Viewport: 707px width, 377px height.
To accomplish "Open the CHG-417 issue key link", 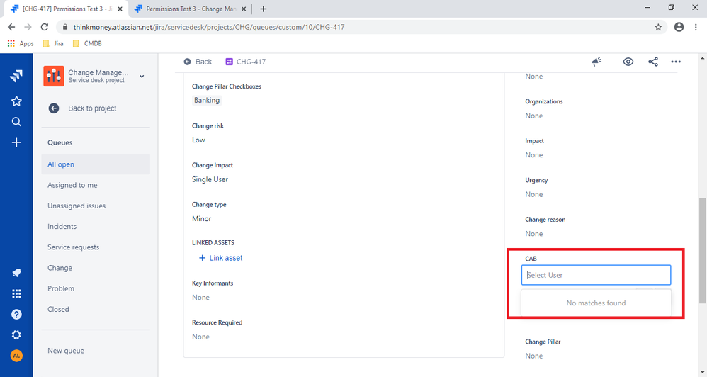I will 251,62.
